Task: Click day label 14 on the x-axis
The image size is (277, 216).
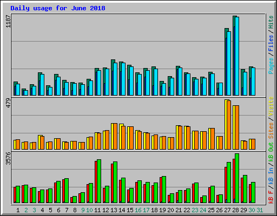Action: [122, 210]
